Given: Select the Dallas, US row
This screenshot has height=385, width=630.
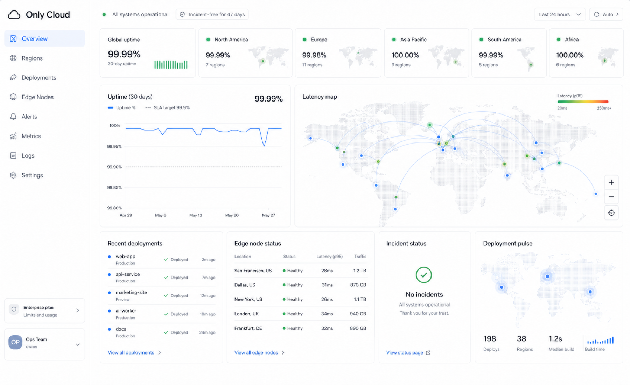Looking at the screenshot, I should pyautogui.click(x=301, y=285).
